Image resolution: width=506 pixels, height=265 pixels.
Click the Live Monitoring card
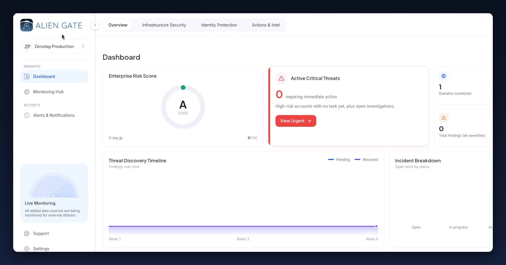click(54, 193)
